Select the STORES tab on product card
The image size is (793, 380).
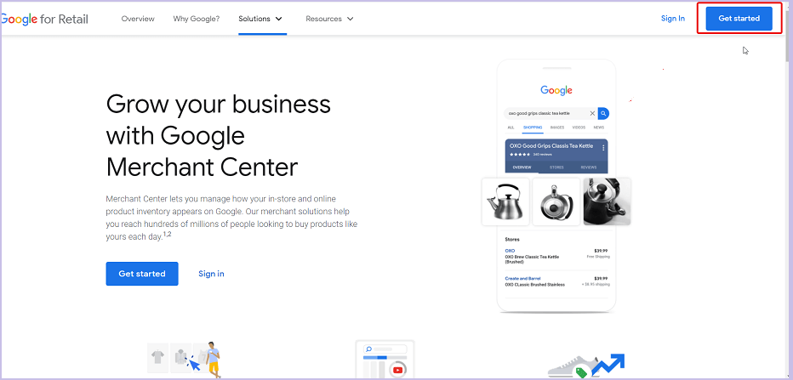point(556,167)
